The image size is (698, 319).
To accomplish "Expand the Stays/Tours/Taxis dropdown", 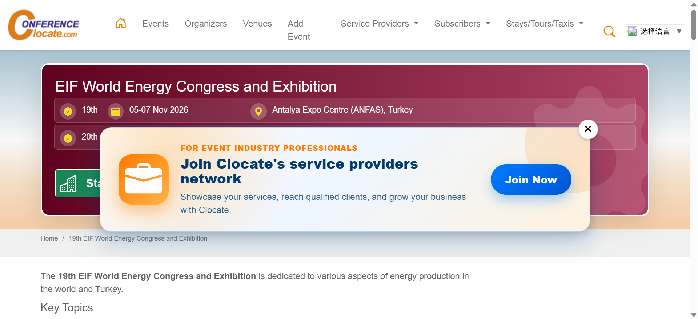I will (x=545, y=24).
